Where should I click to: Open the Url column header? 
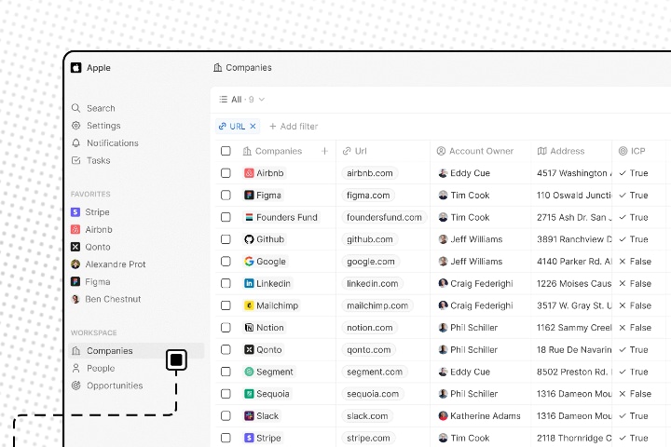[355, 151]
